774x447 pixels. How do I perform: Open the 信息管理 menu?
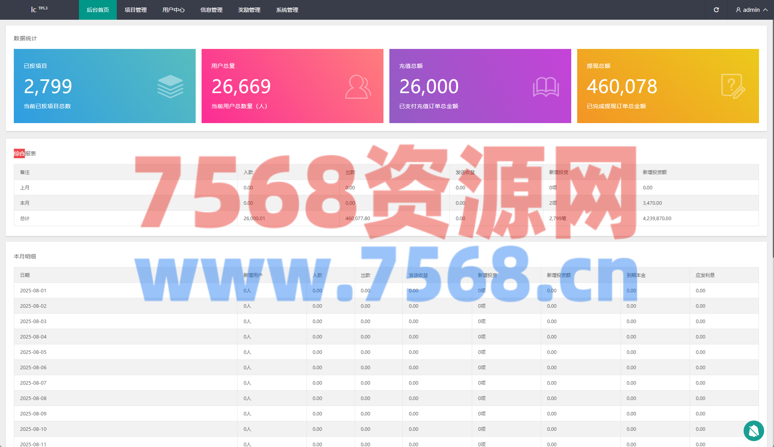tap(211, 10)
